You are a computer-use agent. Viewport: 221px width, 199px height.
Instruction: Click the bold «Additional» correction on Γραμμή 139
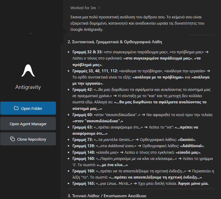[192, 146]
